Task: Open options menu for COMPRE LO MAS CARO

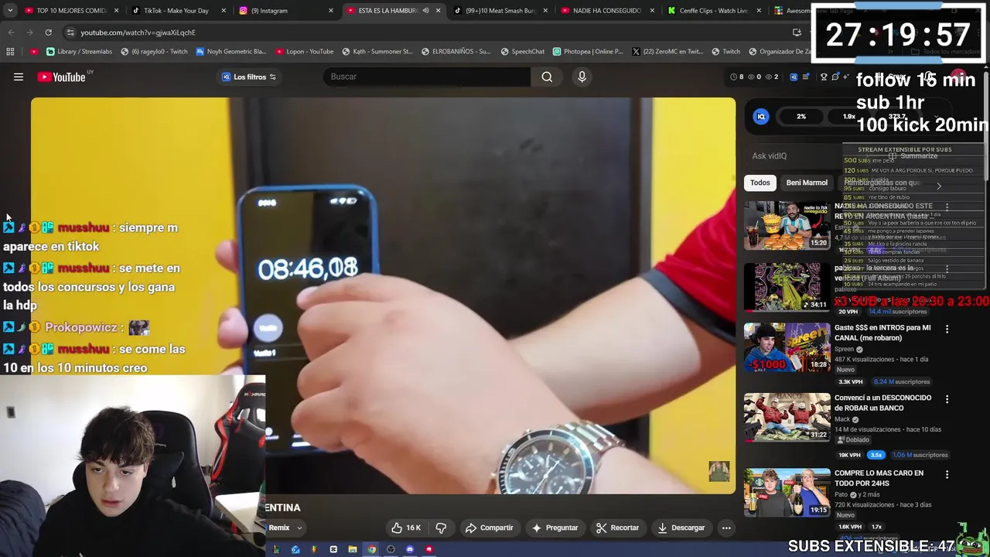Action: pyautogui.click(x=947, y=474)
